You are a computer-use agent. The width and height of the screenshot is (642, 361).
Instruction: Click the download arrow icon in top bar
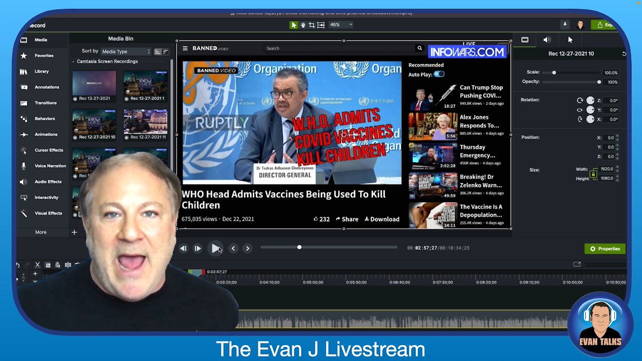(x=565, y=25)
